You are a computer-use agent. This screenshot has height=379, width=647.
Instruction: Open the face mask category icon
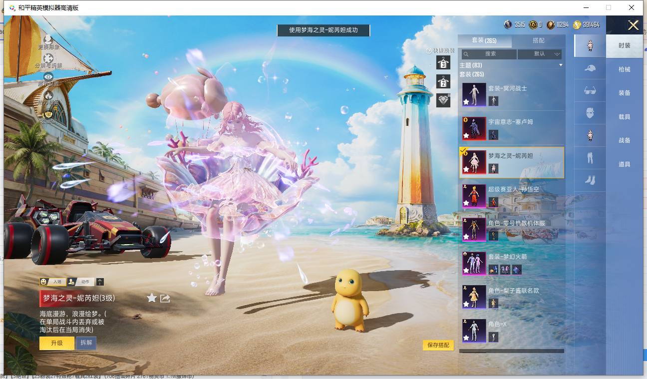click(590, 113)
